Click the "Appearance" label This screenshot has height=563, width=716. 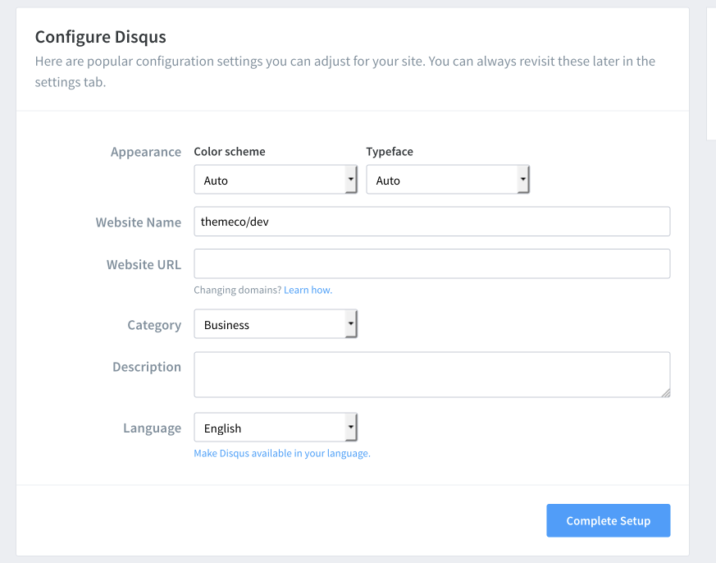(x=146, y=152)
